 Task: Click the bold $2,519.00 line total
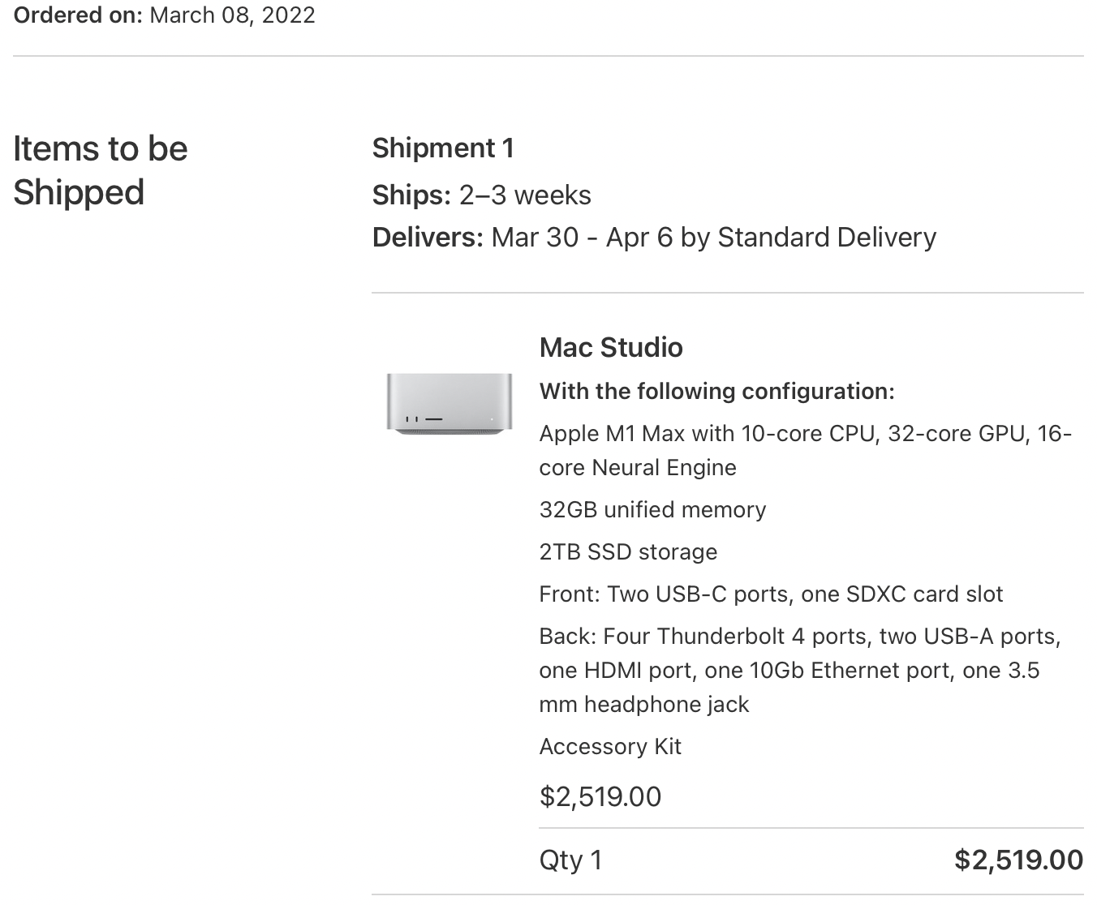tap(1018, 860)
